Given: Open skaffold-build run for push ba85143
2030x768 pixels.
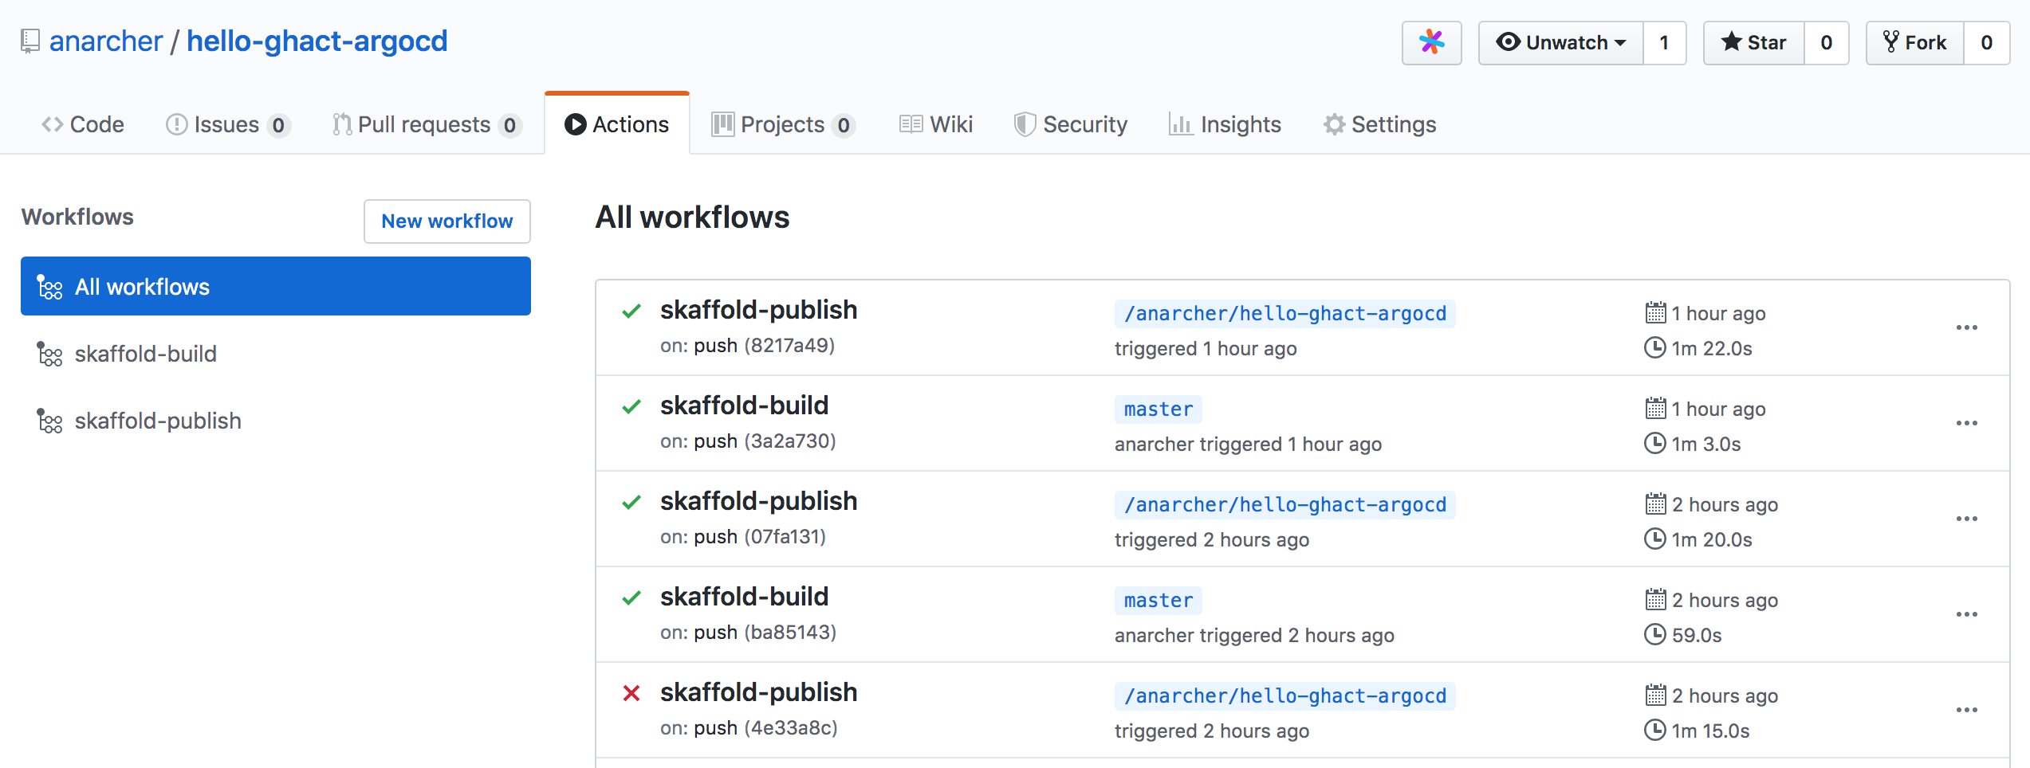Looking at the screenshot, I should point(744,597).
